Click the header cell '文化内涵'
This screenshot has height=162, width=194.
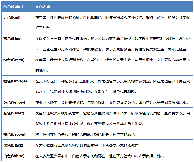[43, 7]
